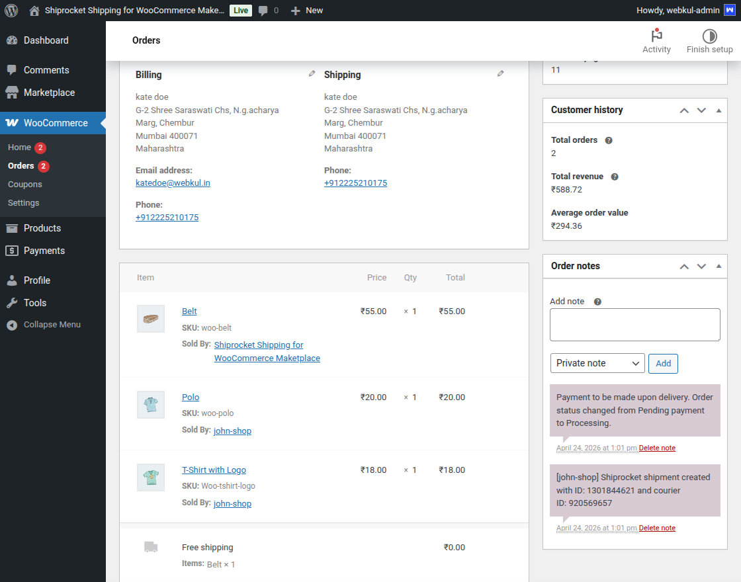Open Shiprocket Shipping seller link
This screenshot has height=582, width=741.
point(267,351)
